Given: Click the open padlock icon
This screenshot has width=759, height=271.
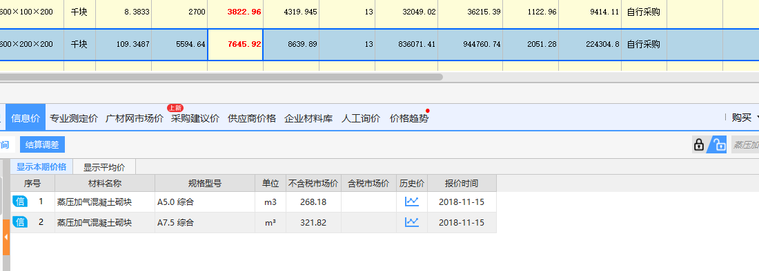Looking at the screenshot, I should [719, 144].
